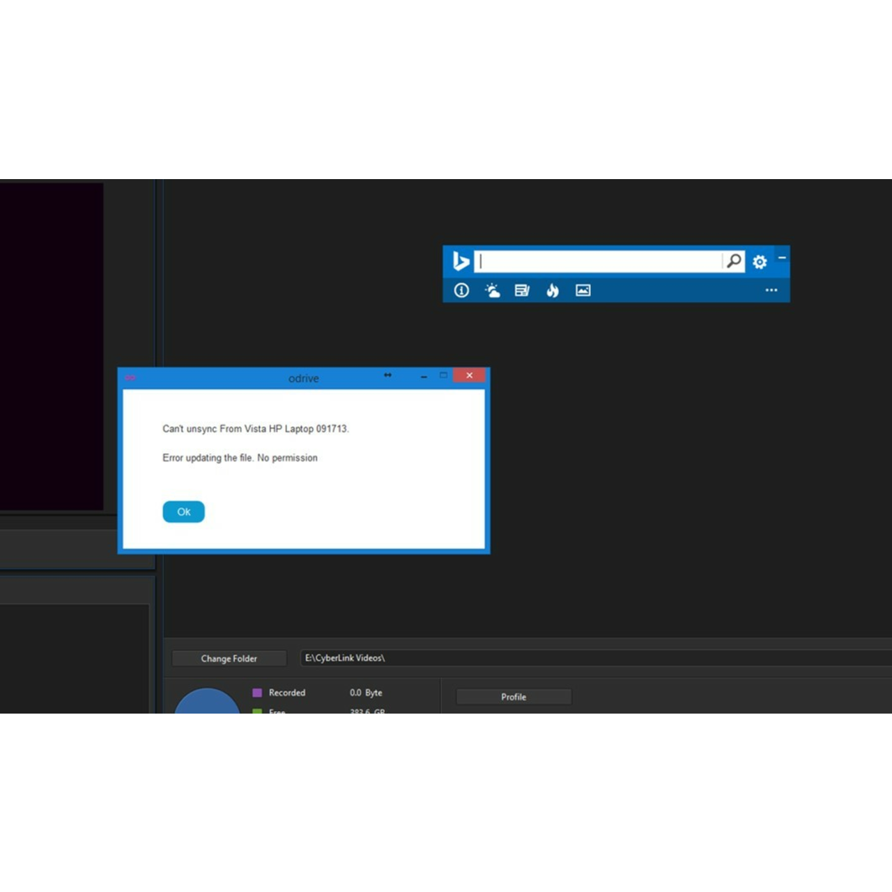The image size is (892, 892).
Task: Focus the Bing search text box
Action: click(599, 261)
